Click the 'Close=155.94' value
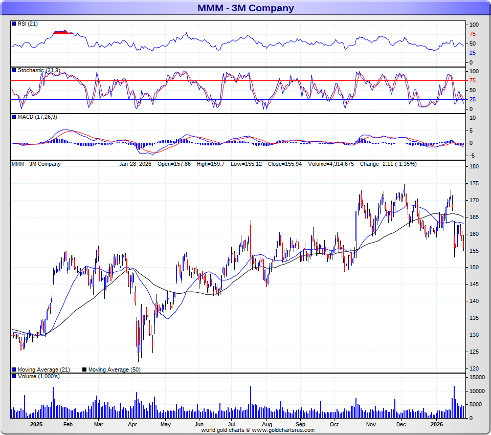This screenshot has width=491, height=435. click(285, 164)
